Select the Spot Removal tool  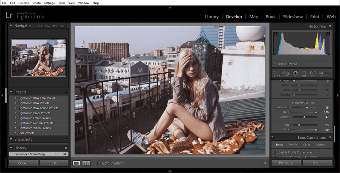click(x=286, y=73)
